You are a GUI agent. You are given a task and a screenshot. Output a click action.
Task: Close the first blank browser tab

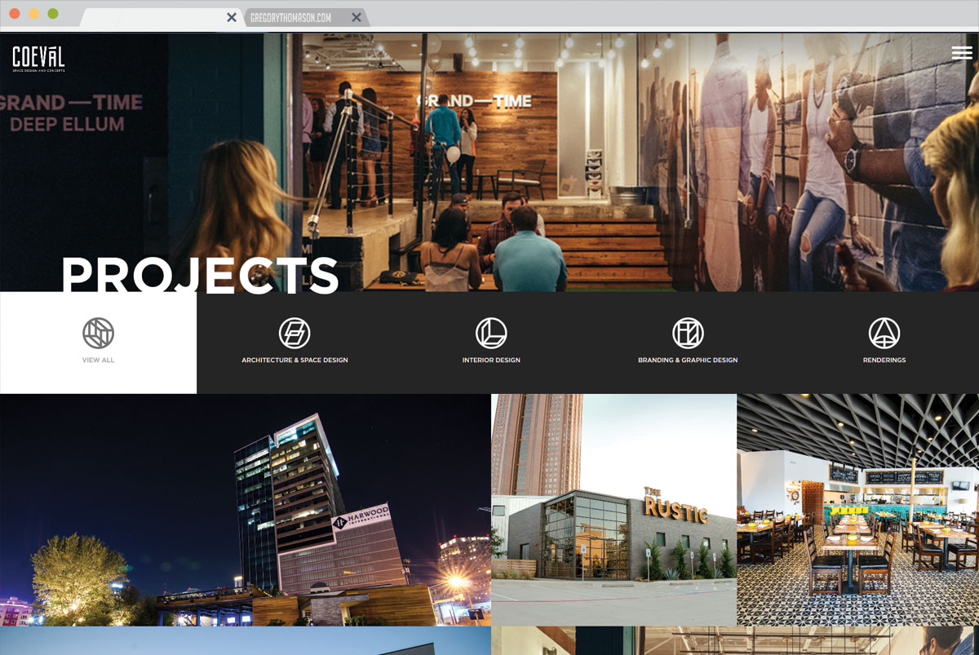click(x=232, y=17)
